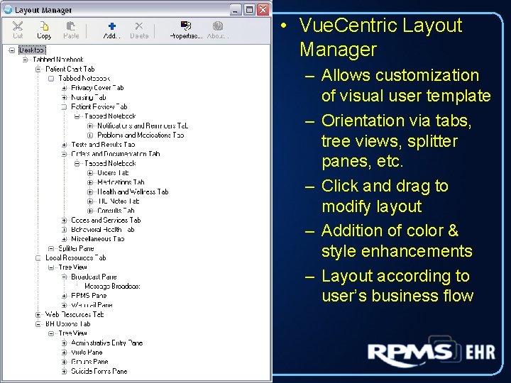
Task: Collapse the BH Options Tab node
Action: pyautogui.click(x=38, y=324)
